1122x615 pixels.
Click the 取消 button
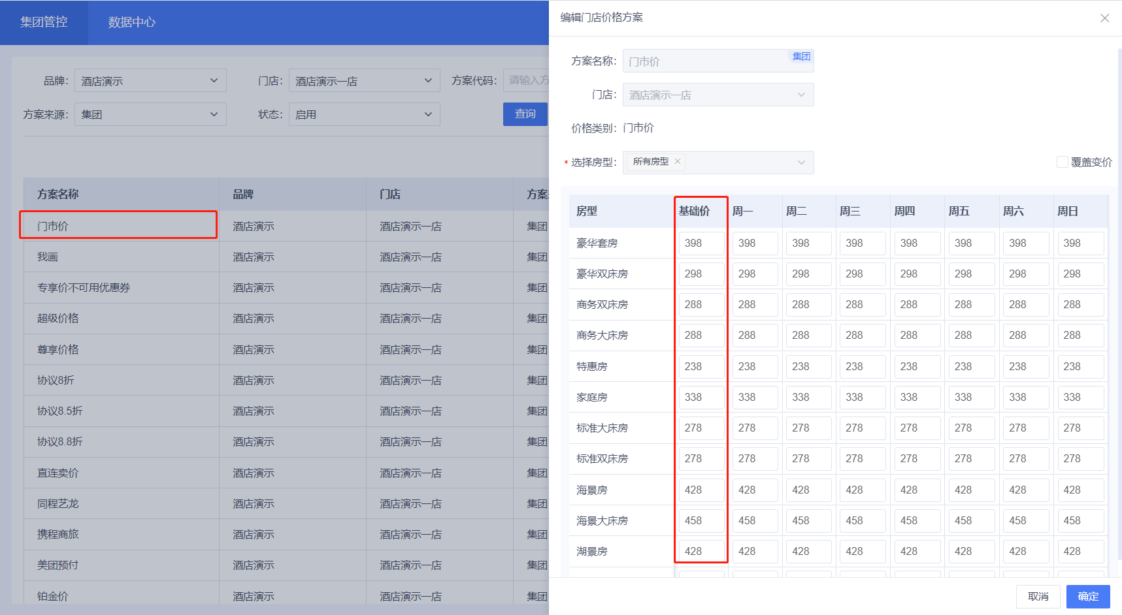[1038, 597]
